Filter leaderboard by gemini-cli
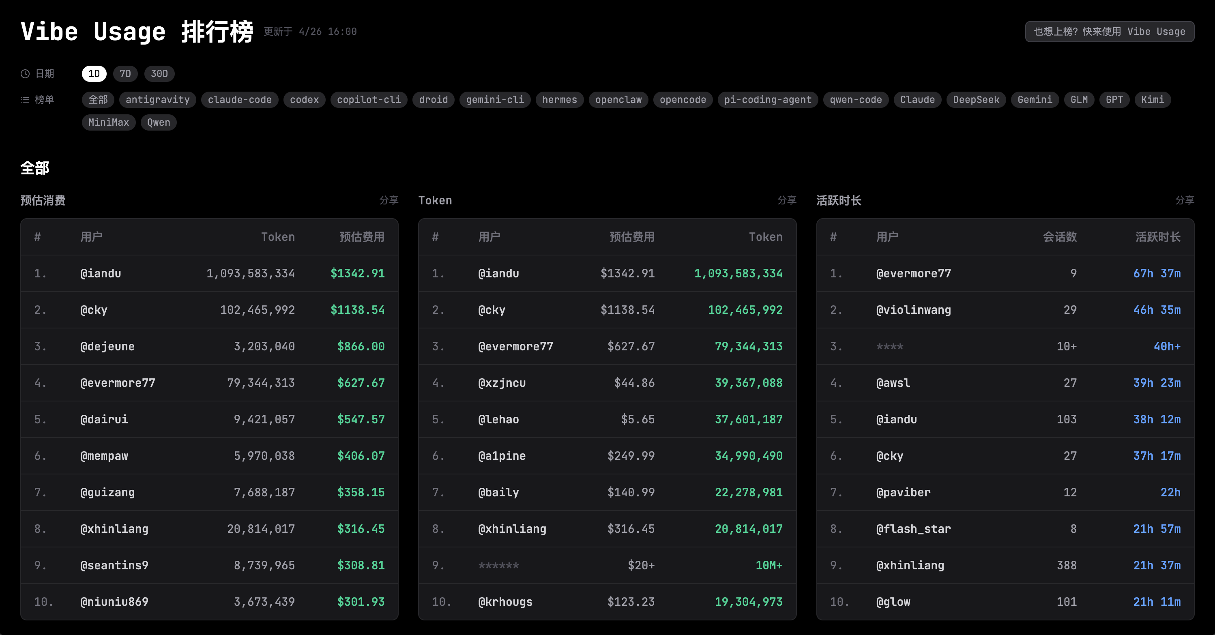 click(495, 99)
